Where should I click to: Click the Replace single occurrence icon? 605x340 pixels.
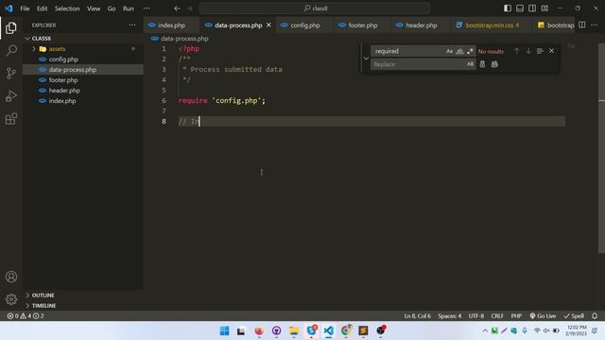(482, 64)
